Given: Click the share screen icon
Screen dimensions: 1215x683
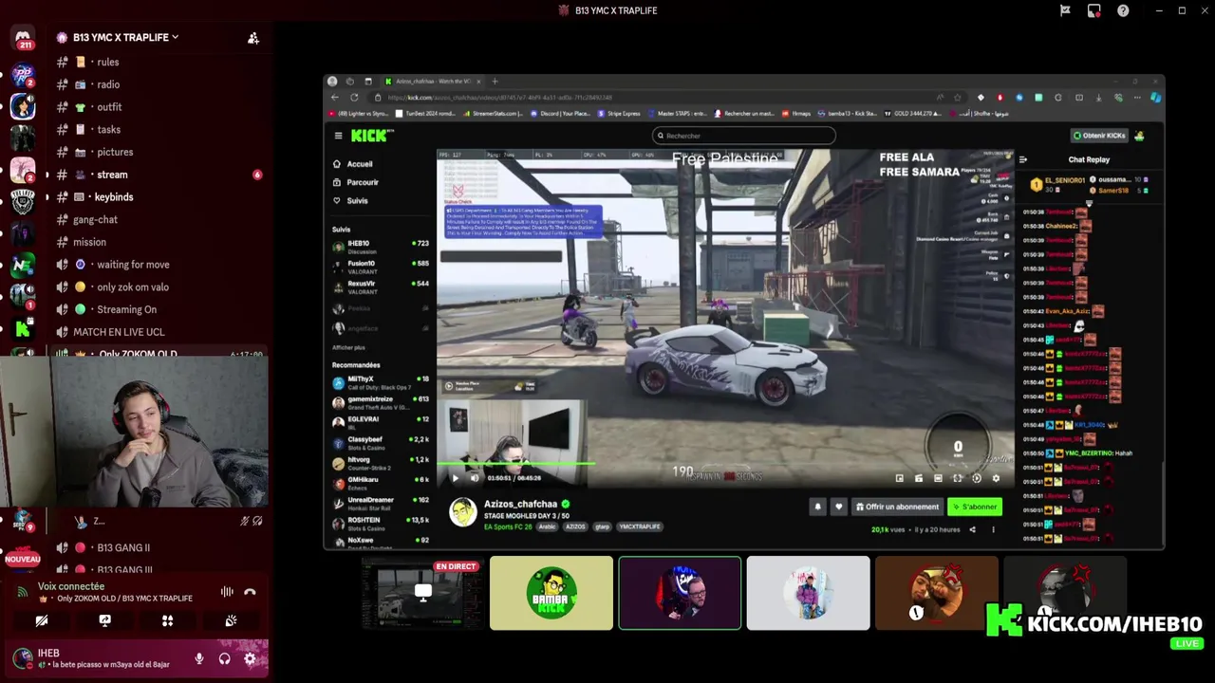Looking at the screenshot, I should point(104,620).
